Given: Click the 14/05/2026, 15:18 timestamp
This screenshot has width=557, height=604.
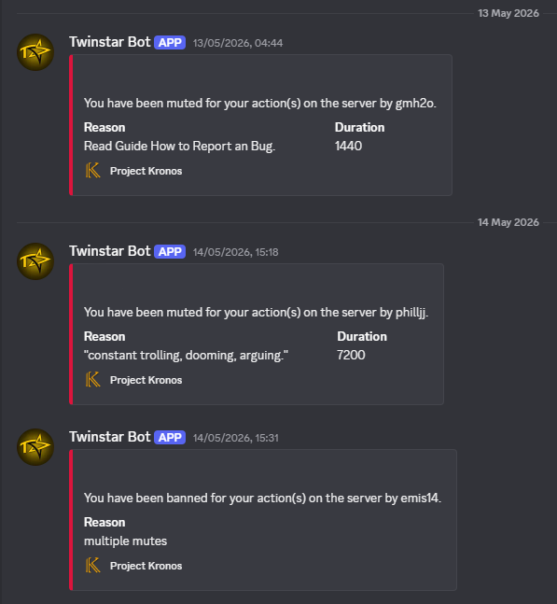Looking at the screenshot, I should tap(235, 252).
